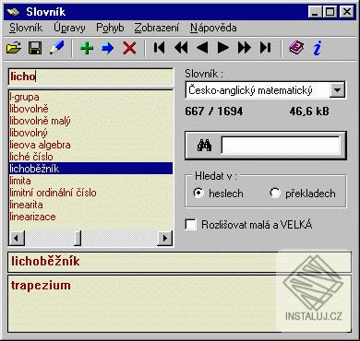Screen dimensions: 360x341
Task: Jump to last entry in toolbar
Action: pyautogui.click(x=265, y=48)
